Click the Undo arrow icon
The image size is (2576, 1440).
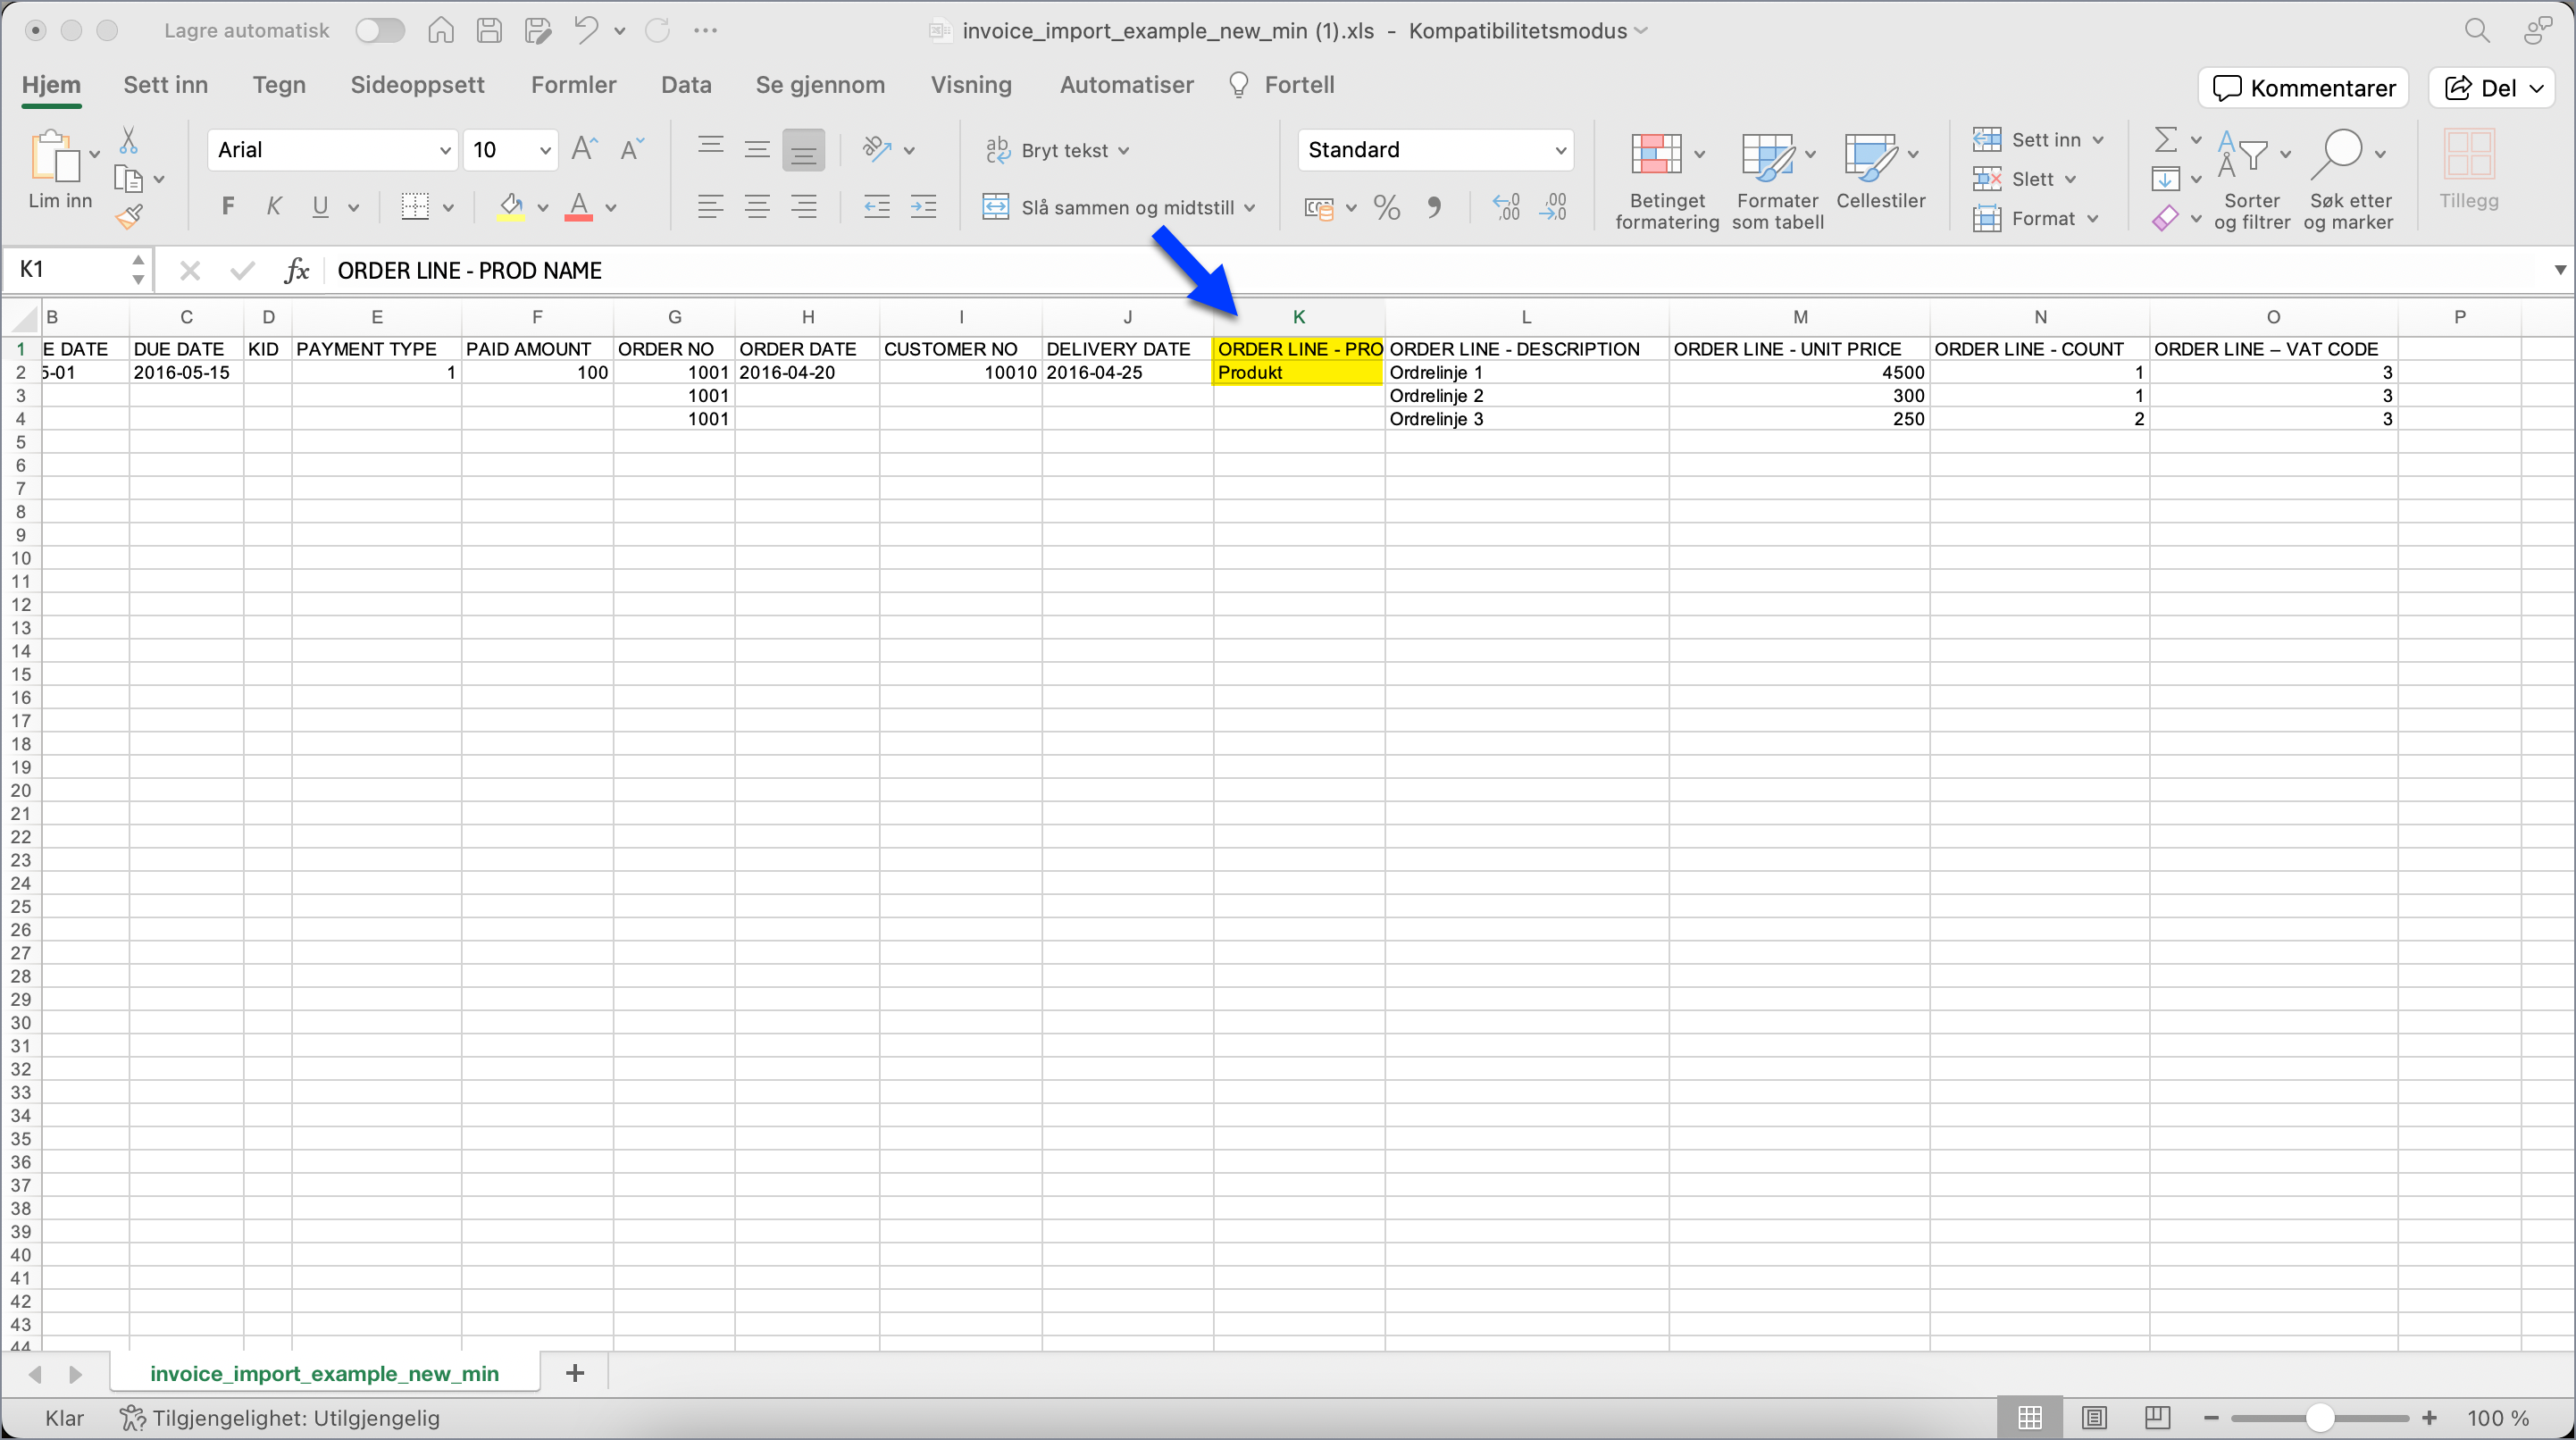point(586,31)
